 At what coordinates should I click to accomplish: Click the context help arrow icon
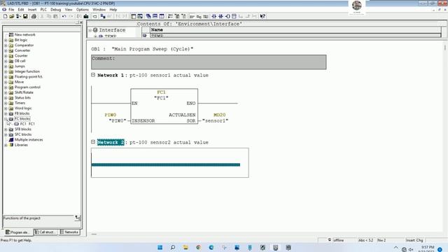(x=262, y=17)
